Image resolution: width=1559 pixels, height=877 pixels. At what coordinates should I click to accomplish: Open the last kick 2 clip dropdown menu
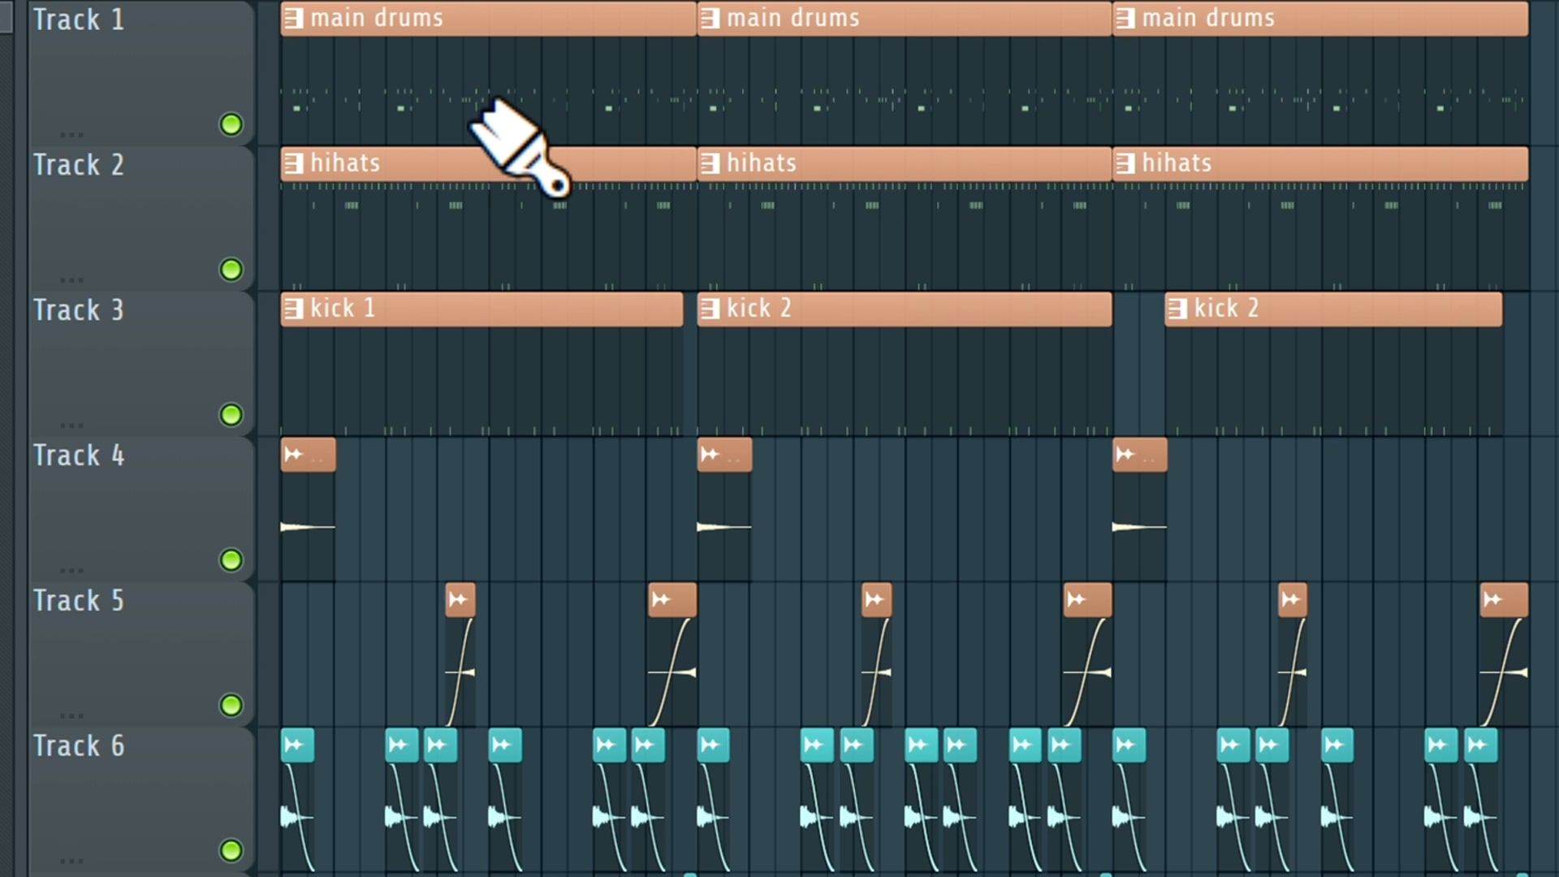1177,309
